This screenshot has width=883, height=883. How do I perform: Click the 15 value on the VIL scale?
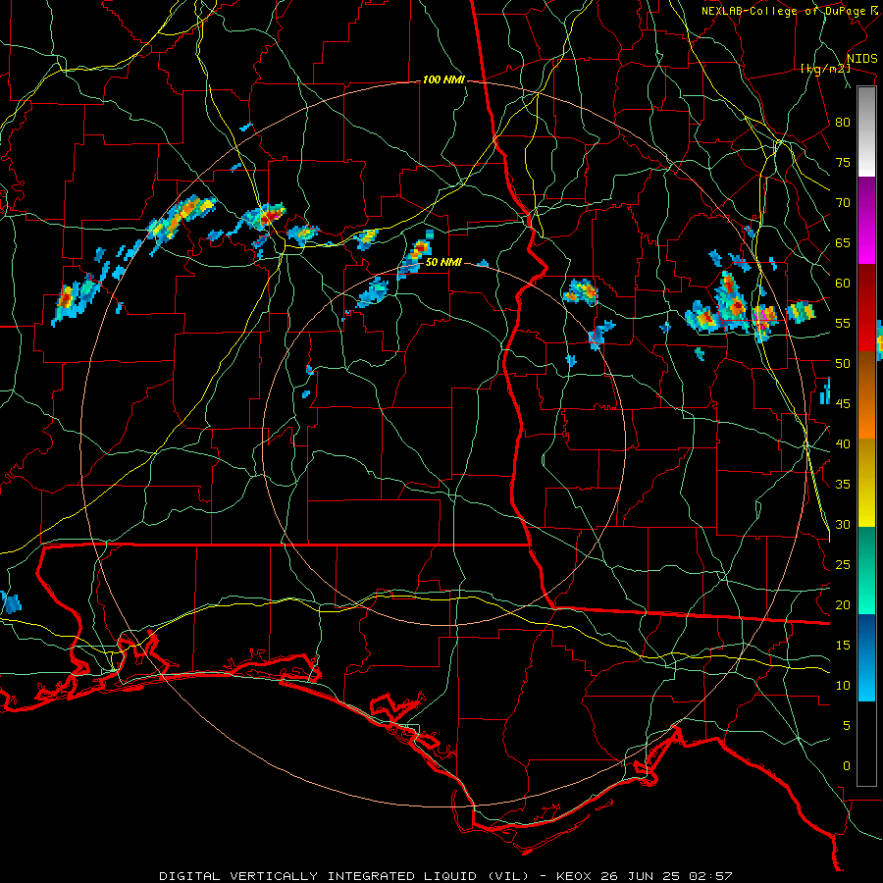(843, 646)
